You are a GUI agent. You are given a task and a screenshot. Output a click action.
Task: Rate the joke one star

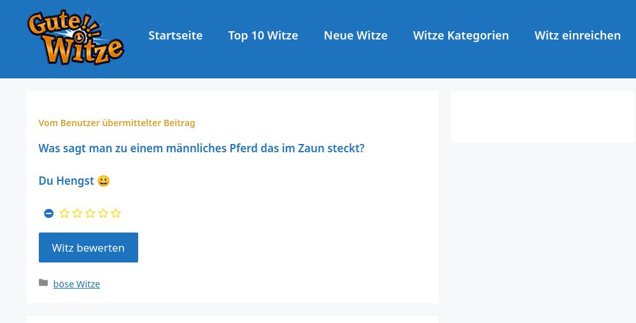[x=64, y=213]
